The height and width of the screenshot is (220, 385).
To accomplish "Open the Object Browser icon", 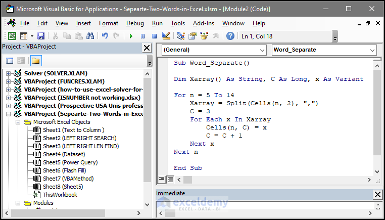I will (x=204, y=36).
